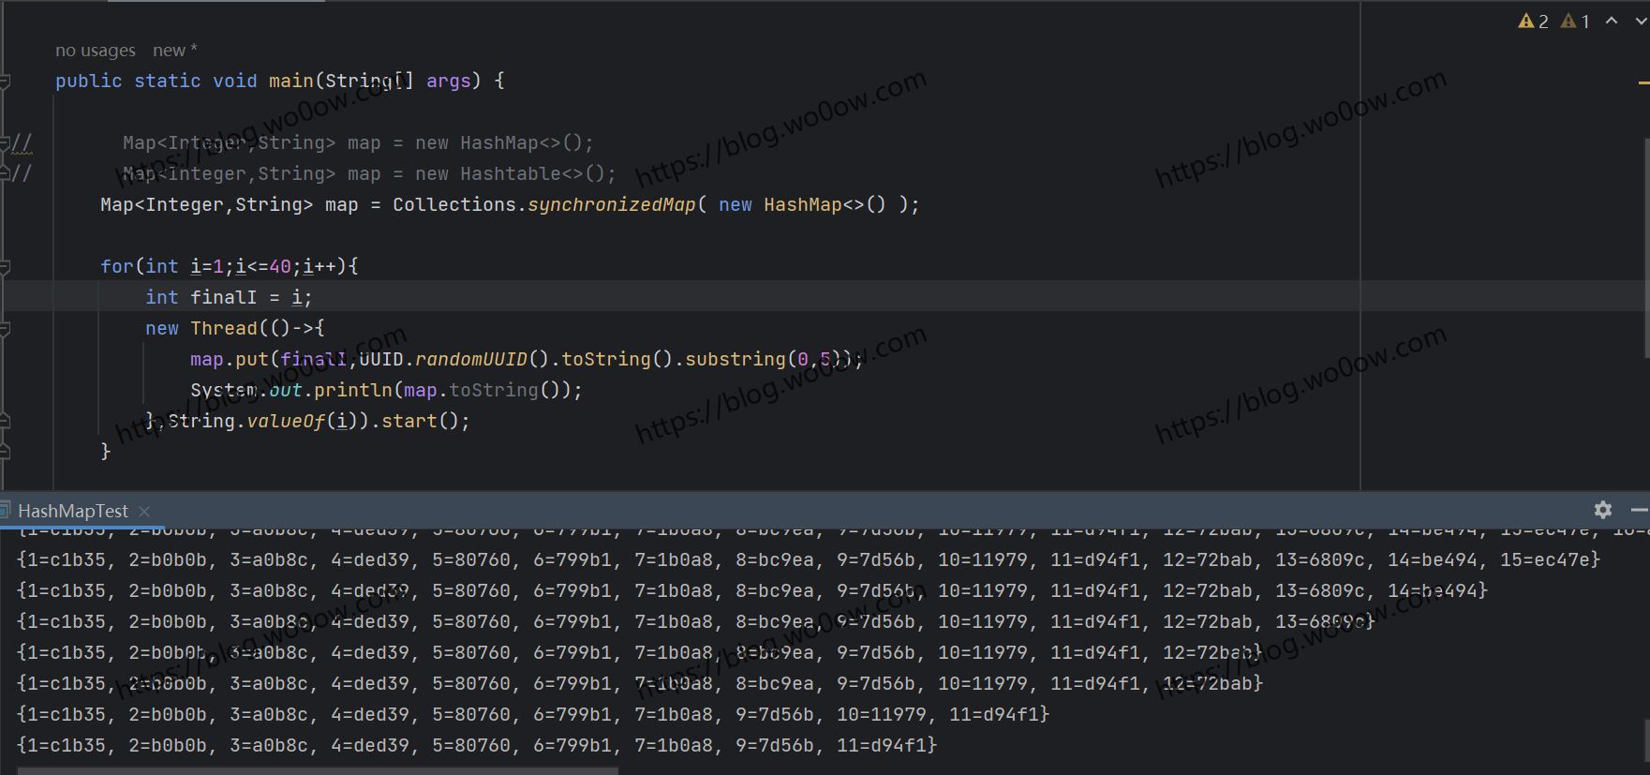Click synchronizedMap method call in code

[611, 204]
